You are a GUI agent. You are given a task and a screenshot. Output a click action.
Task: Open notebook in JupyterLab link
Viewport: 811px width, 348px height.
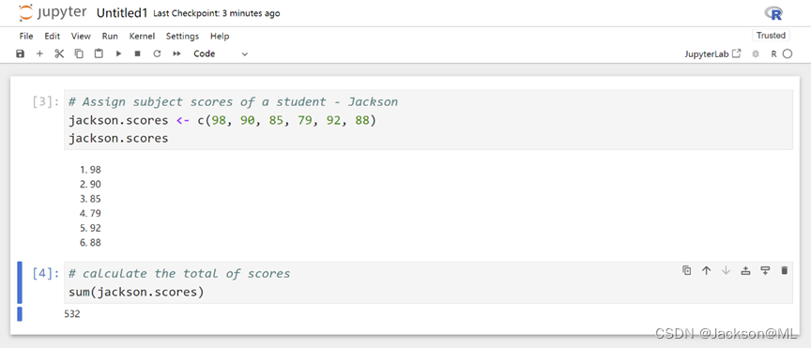[x=712, y=53]
